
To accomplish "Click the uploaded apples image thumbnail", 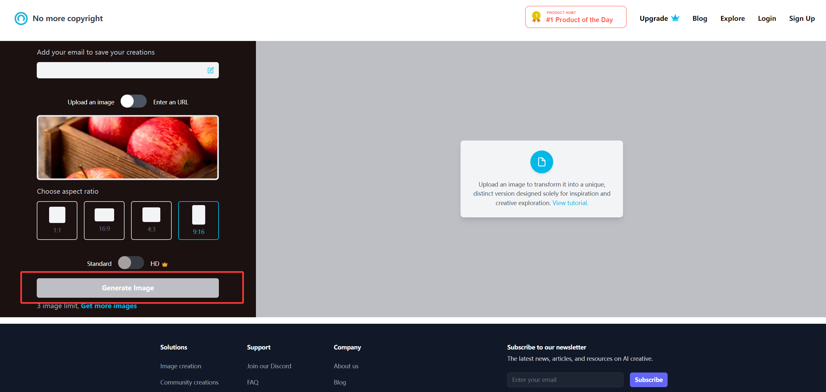I will [x=127, y=148].
